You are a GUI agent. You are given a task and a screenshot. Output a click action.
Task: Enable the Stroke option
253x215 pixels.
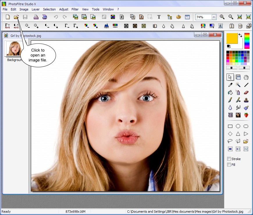[229, 159]
